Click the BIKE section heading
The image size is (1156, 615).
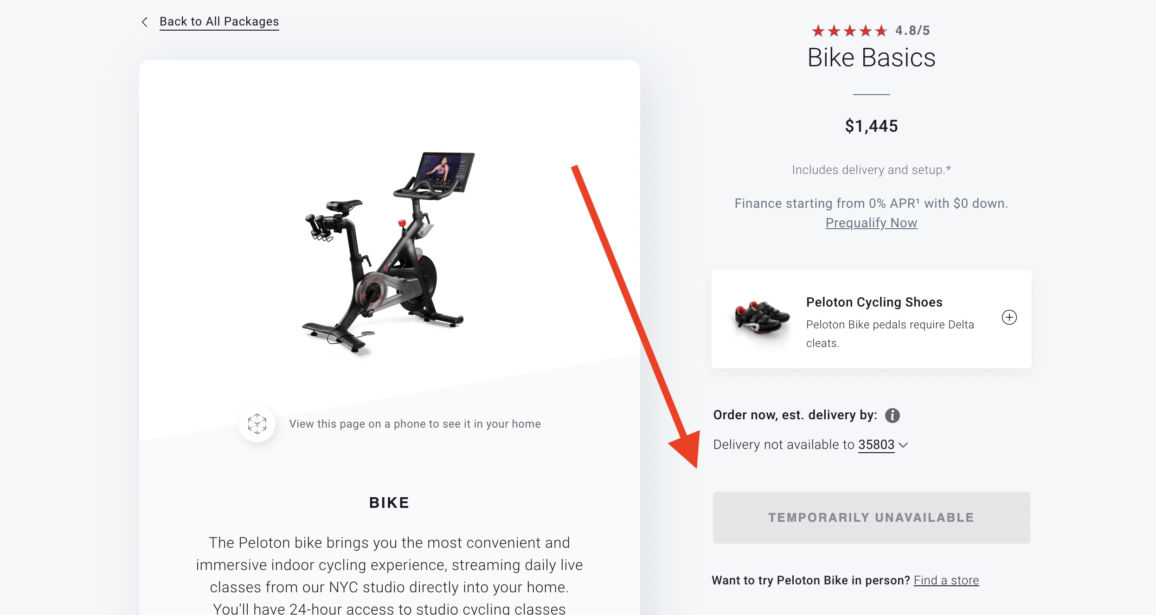point(389,503)
